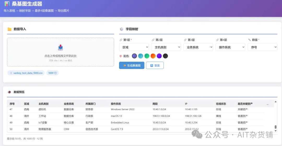Click the file upload drop zone

60,52
